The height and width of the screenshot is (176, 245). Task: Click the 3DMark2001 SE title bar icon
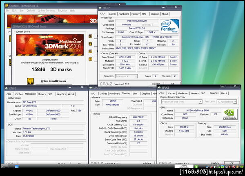click(x=7, y=6)
